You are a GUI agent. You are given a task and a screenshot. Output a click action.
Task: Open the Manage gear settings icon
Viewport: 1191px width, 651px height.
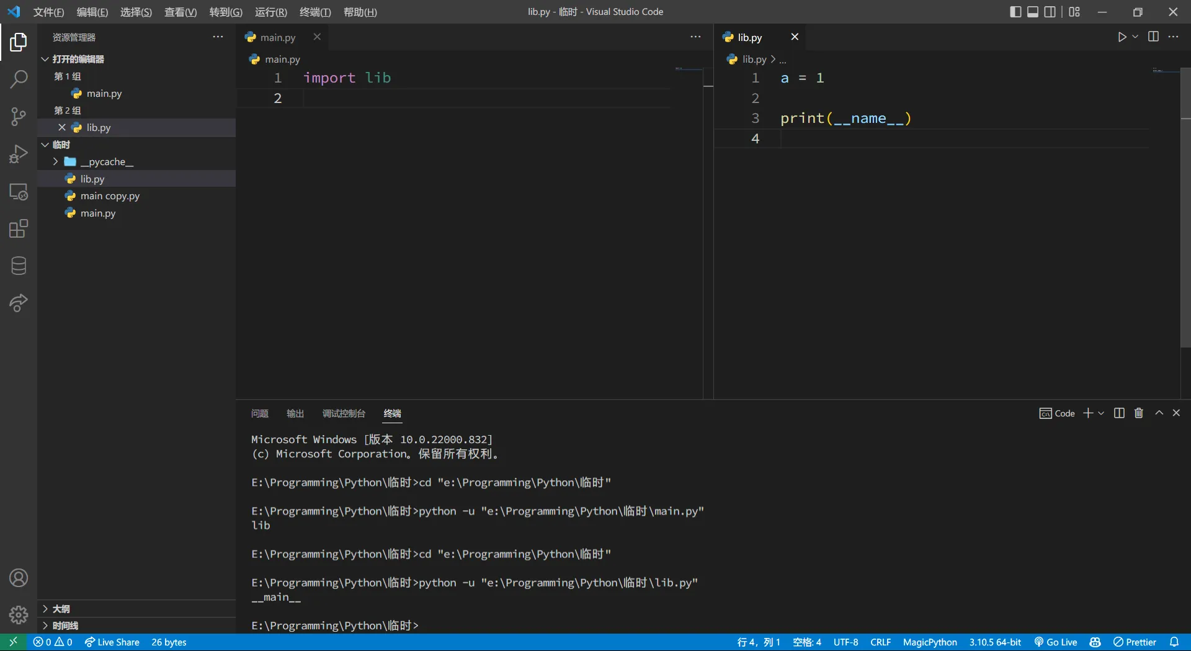coord(19,614)
